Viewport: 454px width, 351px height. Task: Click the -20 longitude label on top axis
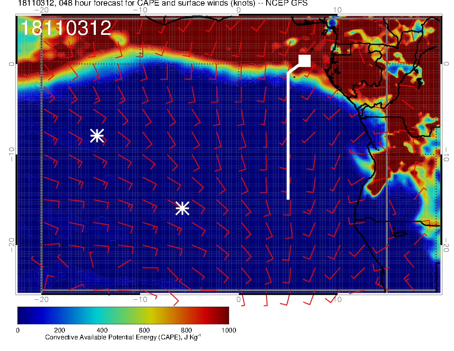pos(41,9)
